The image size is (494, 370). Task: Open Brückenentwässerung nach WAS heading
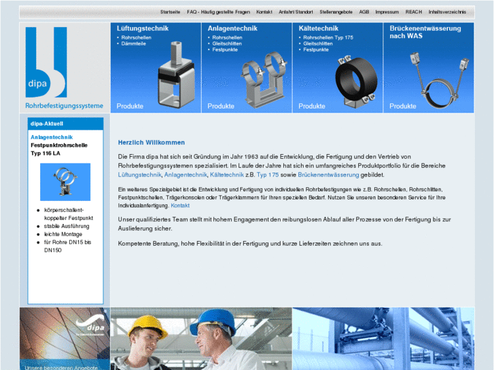[x=425, y=32]
